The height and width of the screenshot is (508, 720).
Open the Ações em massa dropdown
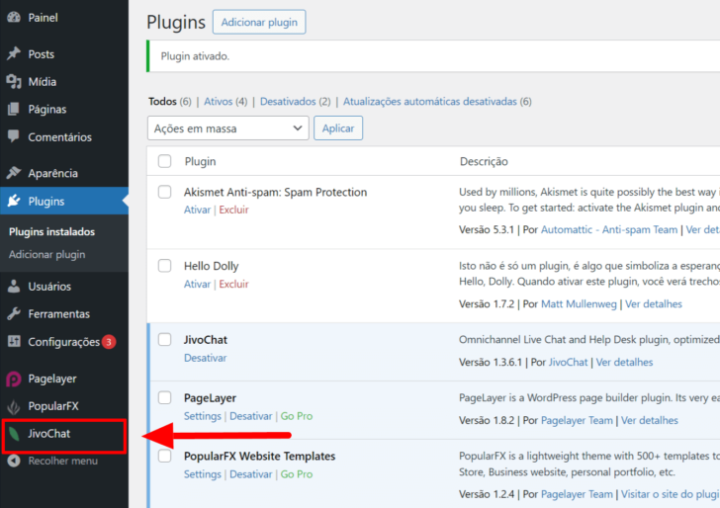tap(227, 128)
